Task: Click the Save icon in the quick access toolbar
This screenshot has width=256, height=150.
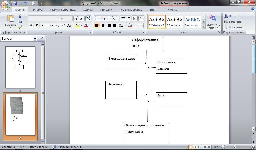Action: coord(15,3)
